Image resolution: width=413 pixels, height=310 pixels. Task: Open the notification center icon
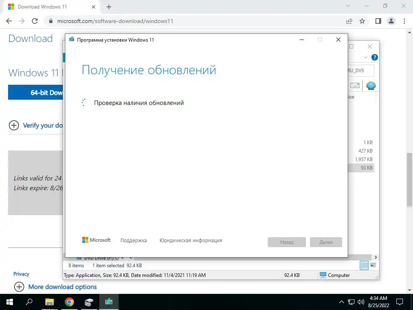click(400, 302)
